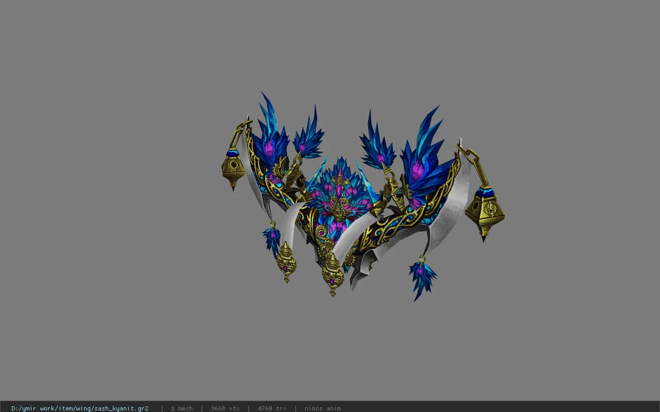Viewport: 660px width, 412px height.
Task: Click the '3668 vtx' vertex count
Action: [x=225, y=408]
